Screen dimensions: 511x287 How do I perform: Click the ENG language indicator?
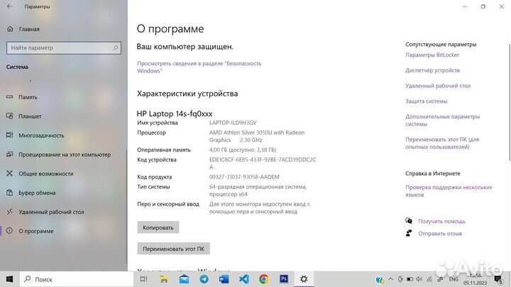(454, 279)
